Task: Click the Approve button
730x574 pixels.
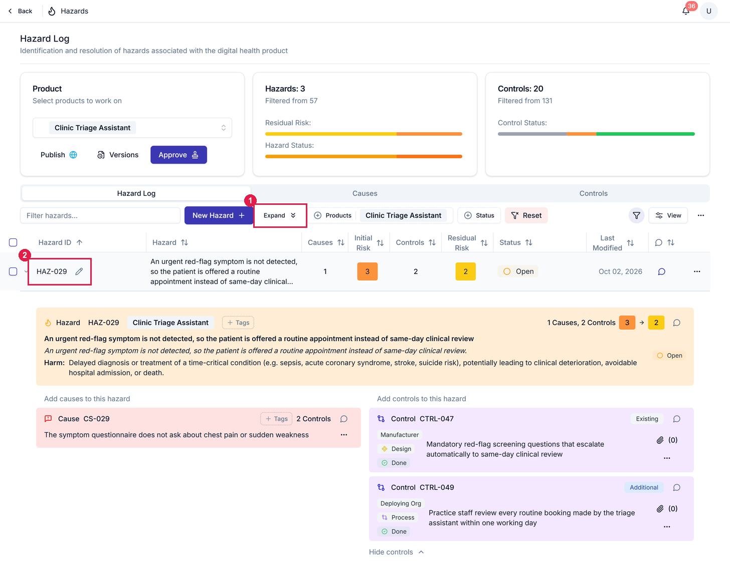Action: pos(178,155)
